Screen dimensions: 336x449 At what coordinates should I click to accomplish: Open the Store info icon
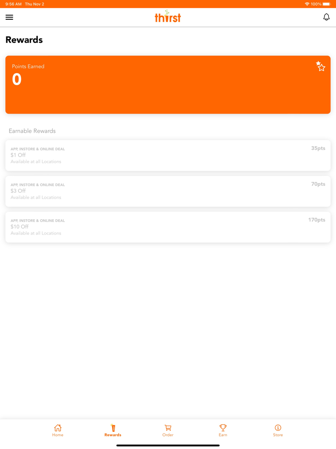278,427
